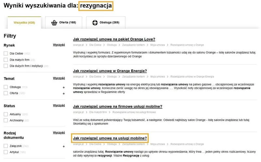
Task: Click 'Zarządzanie kontem' breadcrumb under Orange Energia result
Action: click(133, 77)
